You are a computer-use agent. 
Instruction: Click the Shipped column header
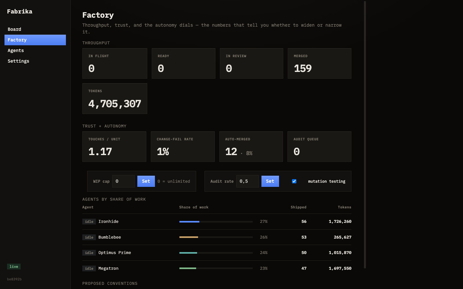point(298,207)
